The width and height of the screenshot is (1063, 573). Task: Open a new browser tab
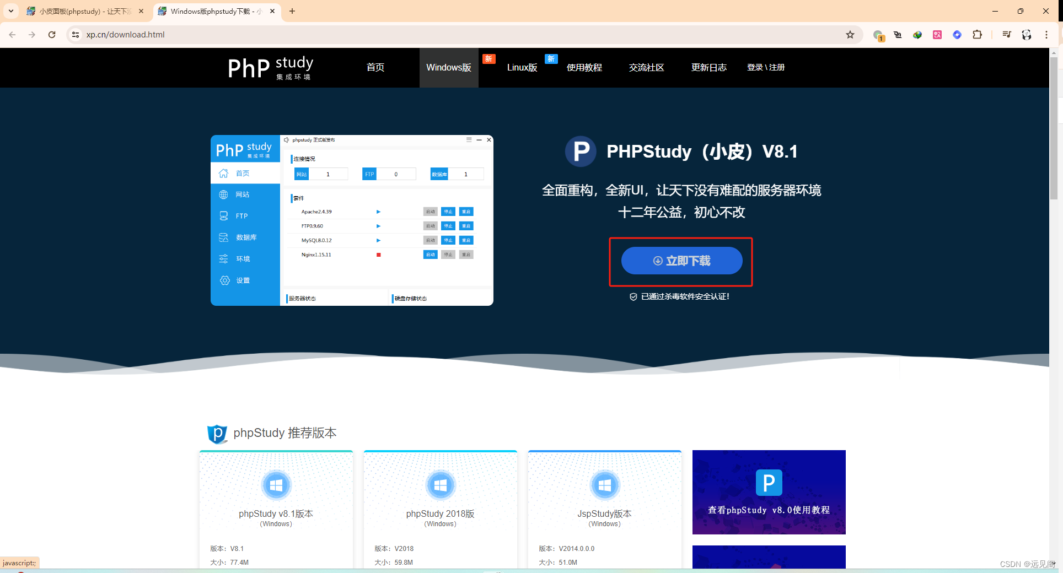(x=292, y=11)
